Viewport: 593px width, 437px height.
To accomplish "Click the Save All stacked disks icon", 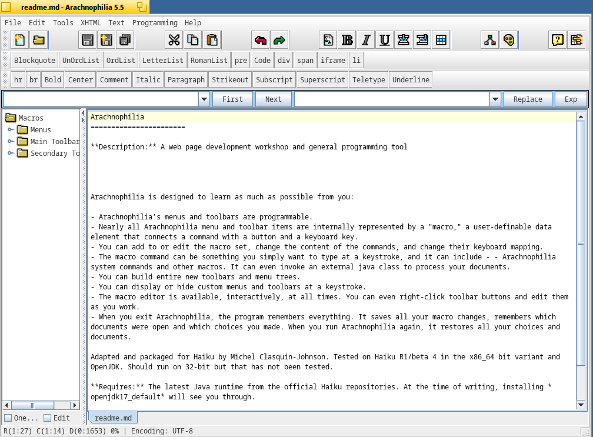I will coord(125,40).
